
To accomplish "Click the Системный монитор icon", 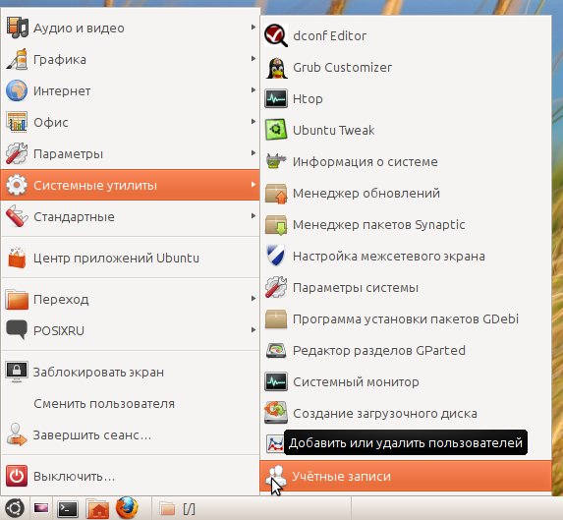I will click(276, 381).
